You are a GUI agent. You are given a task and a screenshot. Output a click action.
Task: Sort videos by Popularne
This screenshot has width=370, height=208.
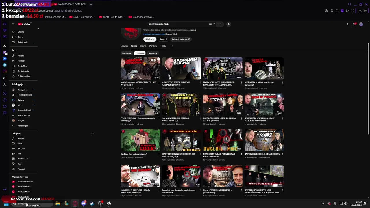click(140, 53)
